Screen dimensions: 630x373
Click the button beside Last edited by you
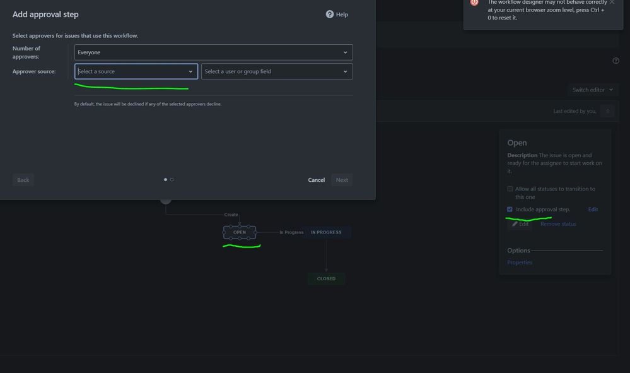tap(607, 111)
